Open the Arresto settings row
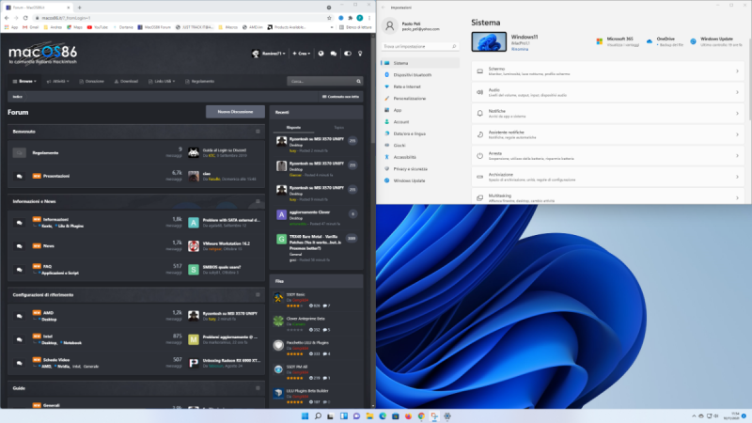752x423 pixels. point(607,156)
